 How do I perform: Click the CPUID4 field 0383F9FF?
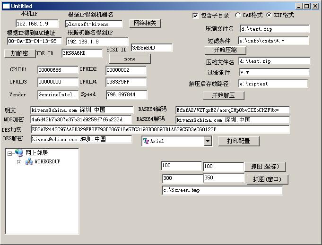[126, 82]
